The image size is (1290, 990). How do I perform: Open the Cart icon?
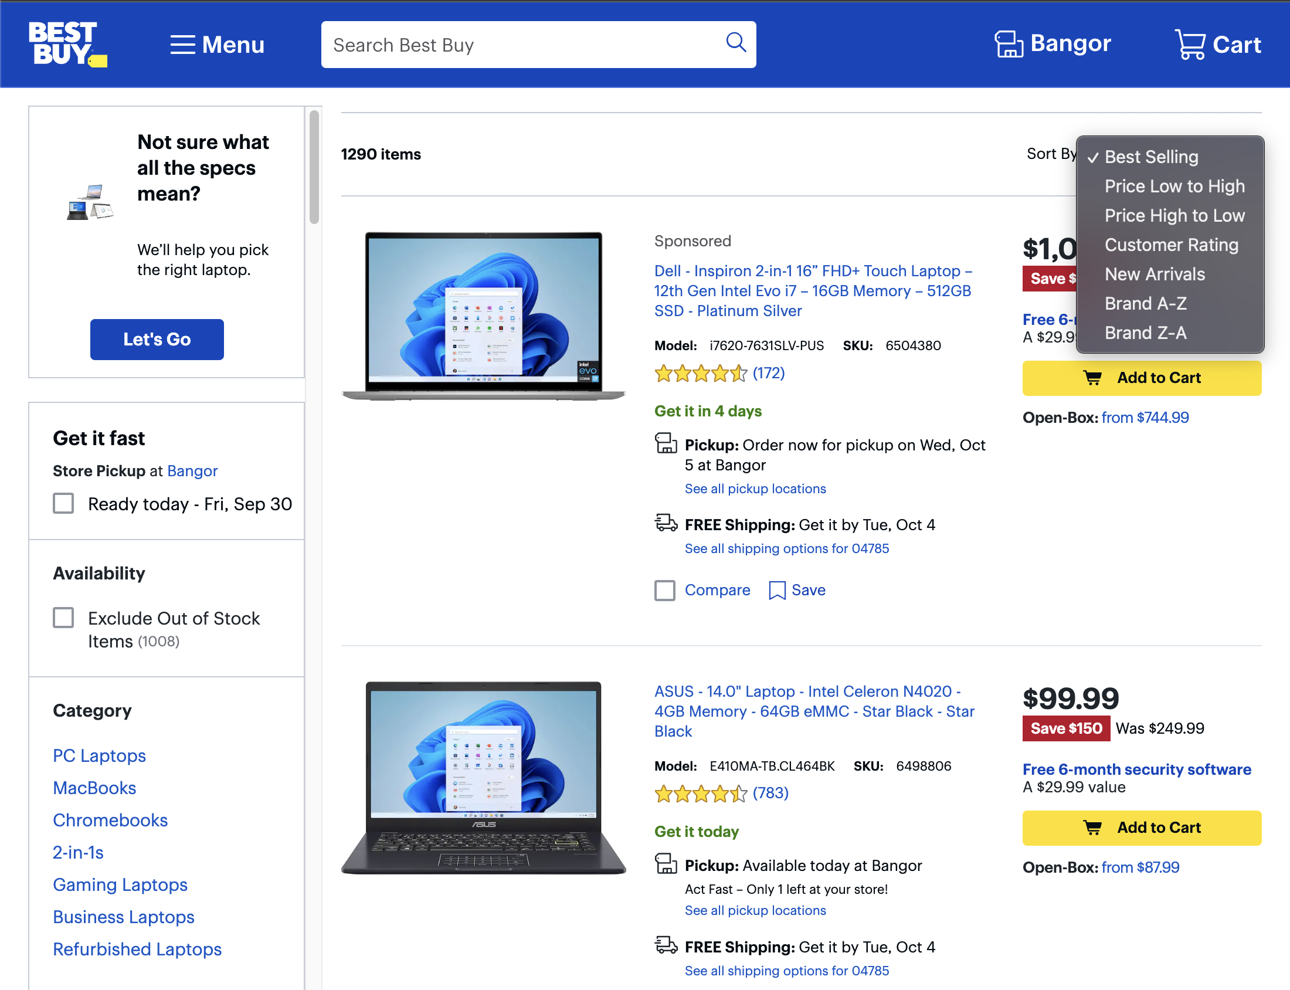1190,43
